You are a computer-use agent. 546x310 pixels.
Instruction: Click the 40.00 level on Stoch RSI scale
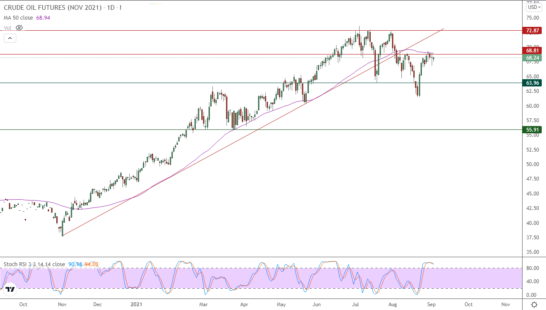(532, 281)
